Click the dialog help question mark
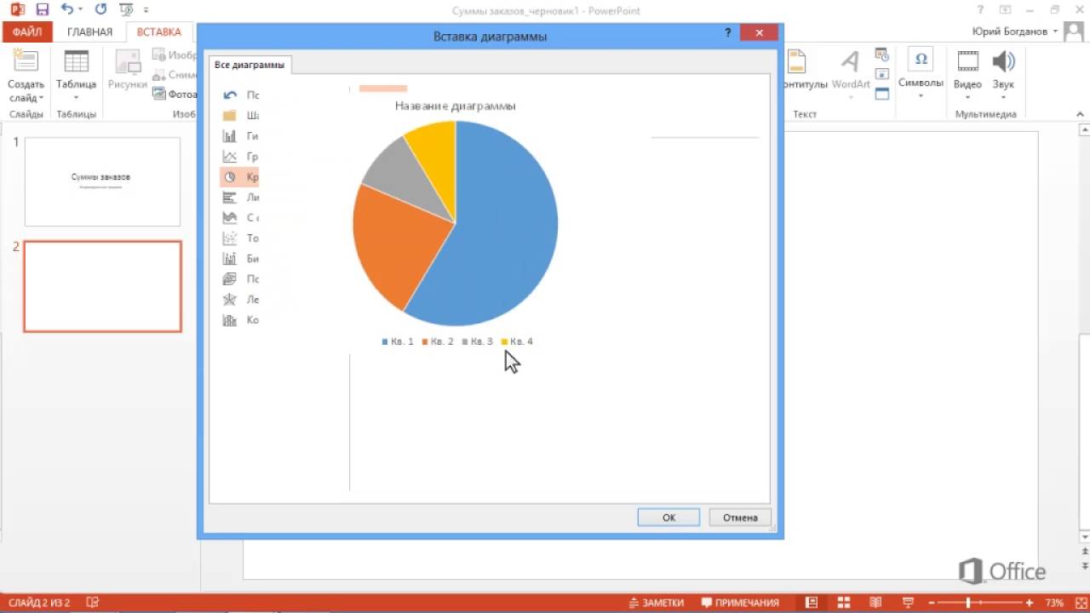Image resolution: width=1090 pixels, height=613 pixels. pos(728,33)
